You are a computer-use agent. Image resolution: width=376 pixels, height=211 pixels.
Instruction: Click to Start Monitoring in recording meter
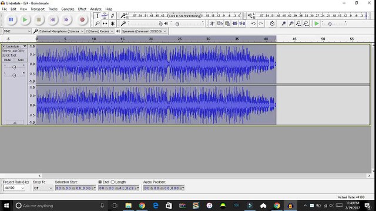pos(184,16)
